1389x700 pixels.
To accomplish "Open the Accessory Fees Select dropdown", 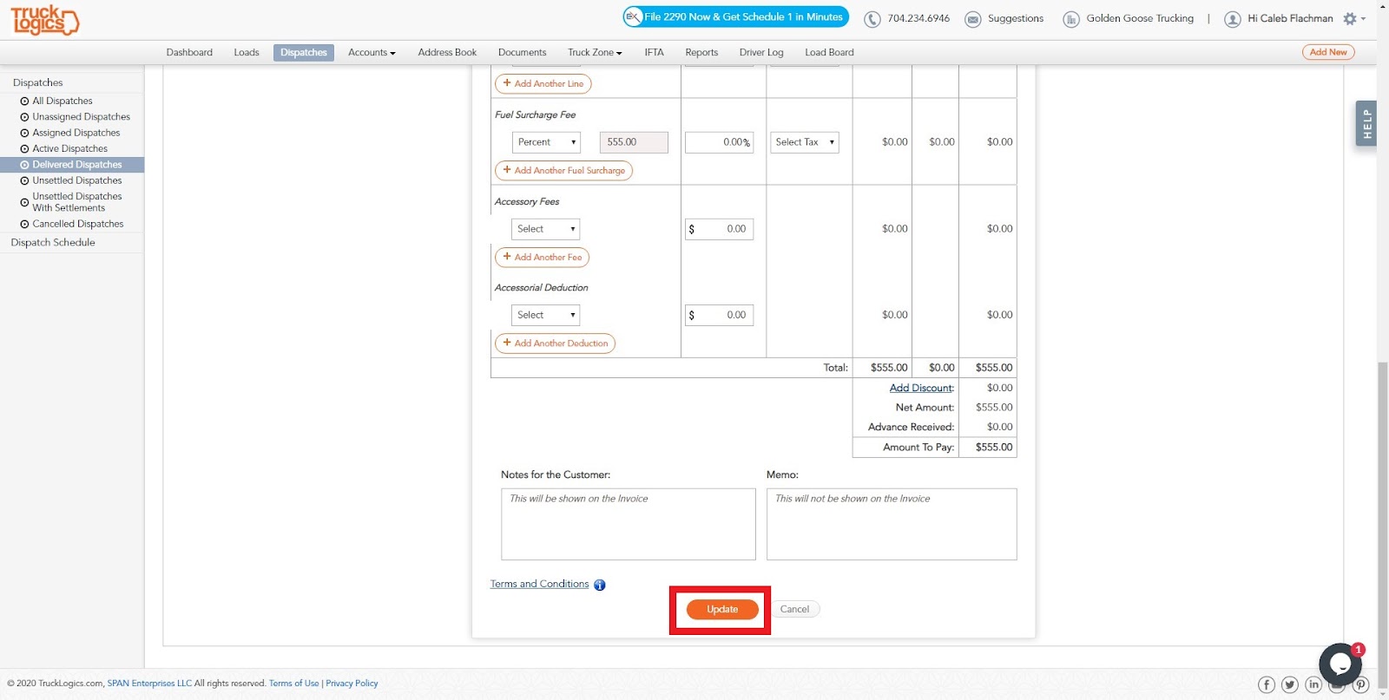I will click(546, 229).
